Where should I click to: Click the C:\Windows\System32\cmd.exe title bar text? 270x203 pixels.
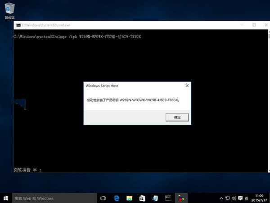click(x=46, y=25)
